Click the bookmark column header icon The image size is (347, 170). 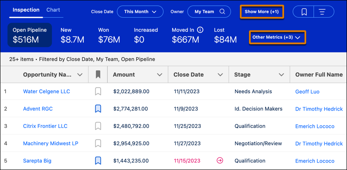(x=98, y=75)
